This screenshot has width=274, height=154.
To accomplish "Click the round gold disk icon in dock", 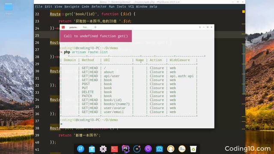I will [170, 149].
